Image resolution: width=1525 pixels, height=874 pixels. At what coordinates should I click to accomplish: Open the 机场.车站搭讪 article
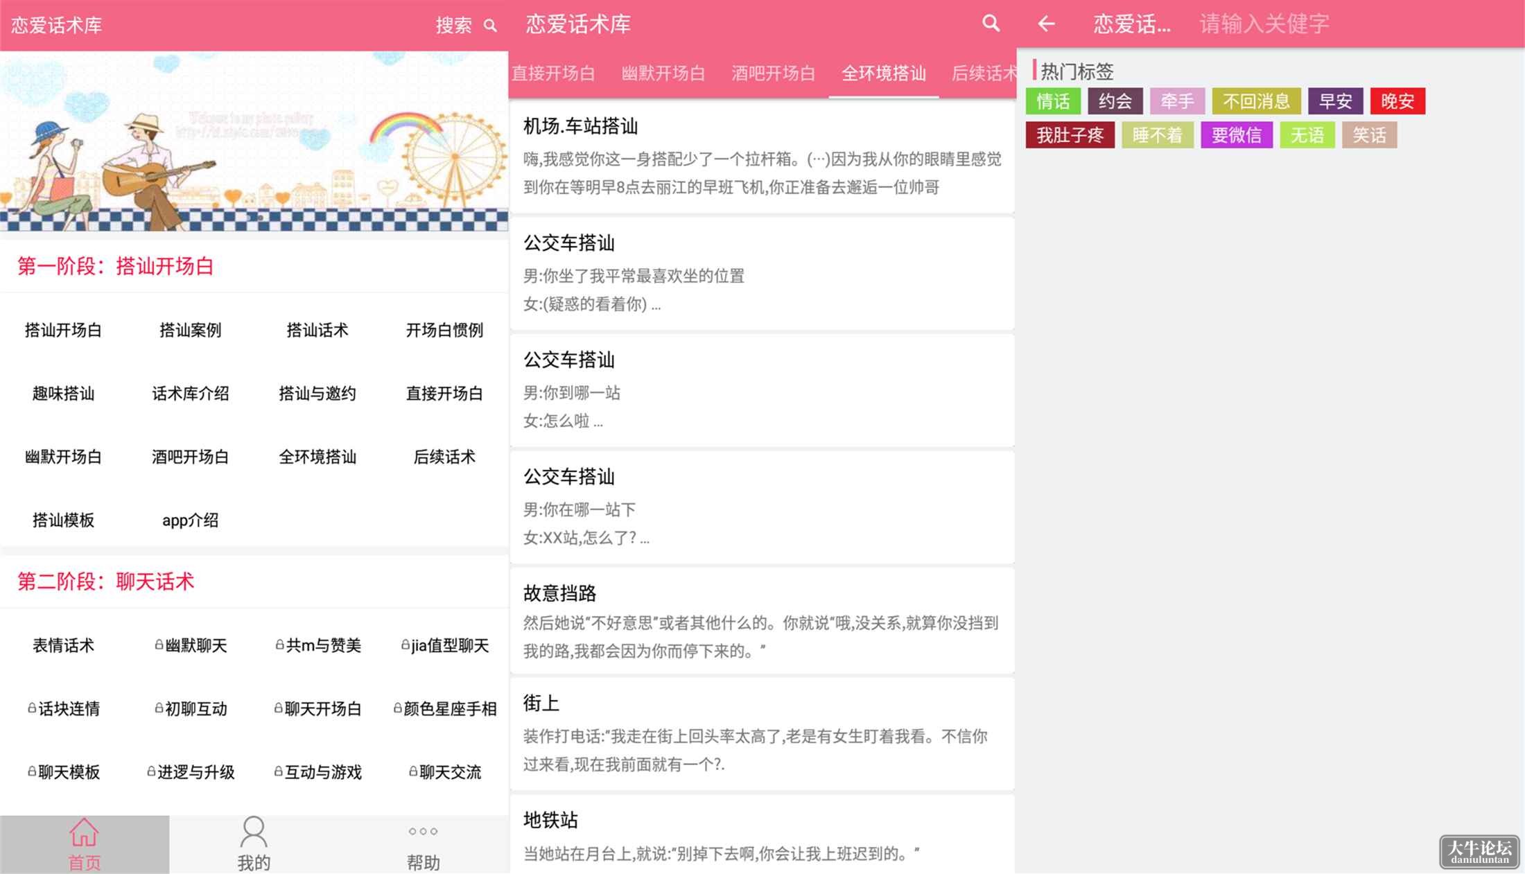(x=762, y=156)
